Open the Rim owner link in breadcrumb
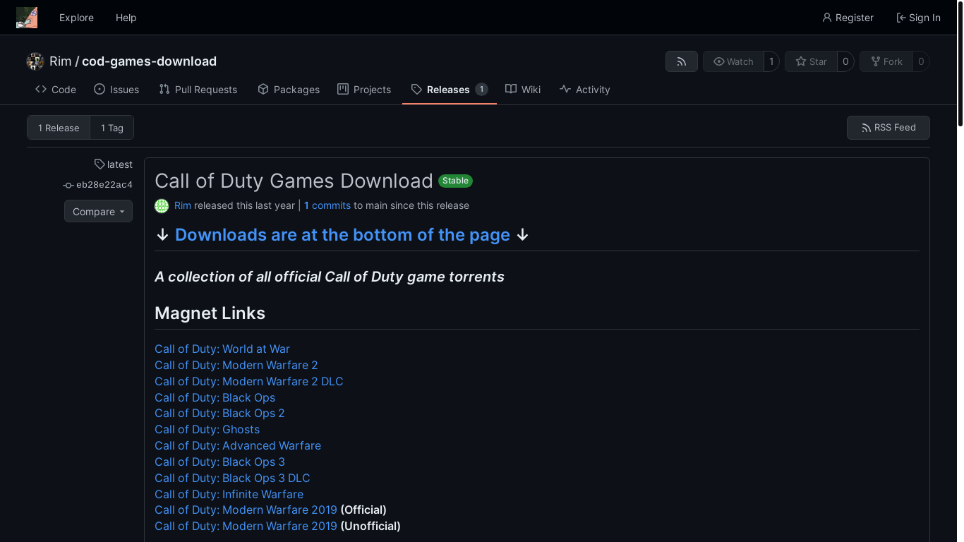 click(61, 61)
